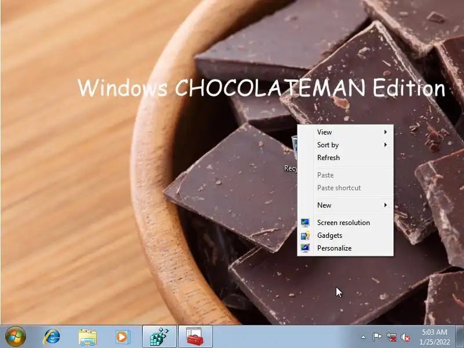The height and width of the screenshot is (348, 464).
Task: Expand the New submenu arrow
Action: 385,205
